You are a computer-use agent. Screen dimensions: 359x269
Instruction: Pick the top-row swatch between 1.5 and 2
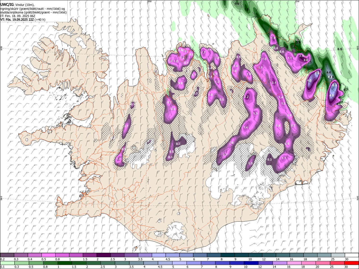pos(89,255)
